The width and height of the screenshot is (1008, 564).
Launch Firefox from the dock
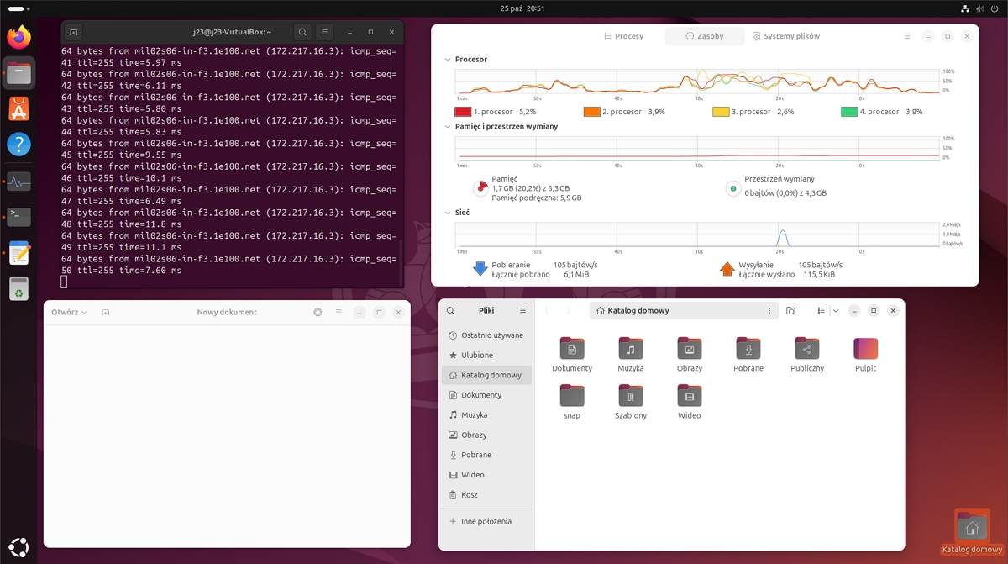18,37
